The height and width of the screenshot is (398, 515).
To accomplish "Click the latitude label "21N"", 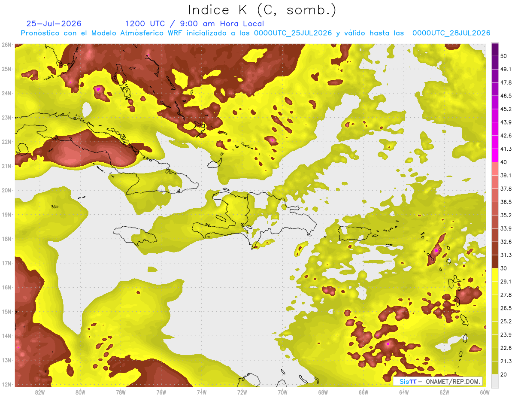I will pos(6,166).
